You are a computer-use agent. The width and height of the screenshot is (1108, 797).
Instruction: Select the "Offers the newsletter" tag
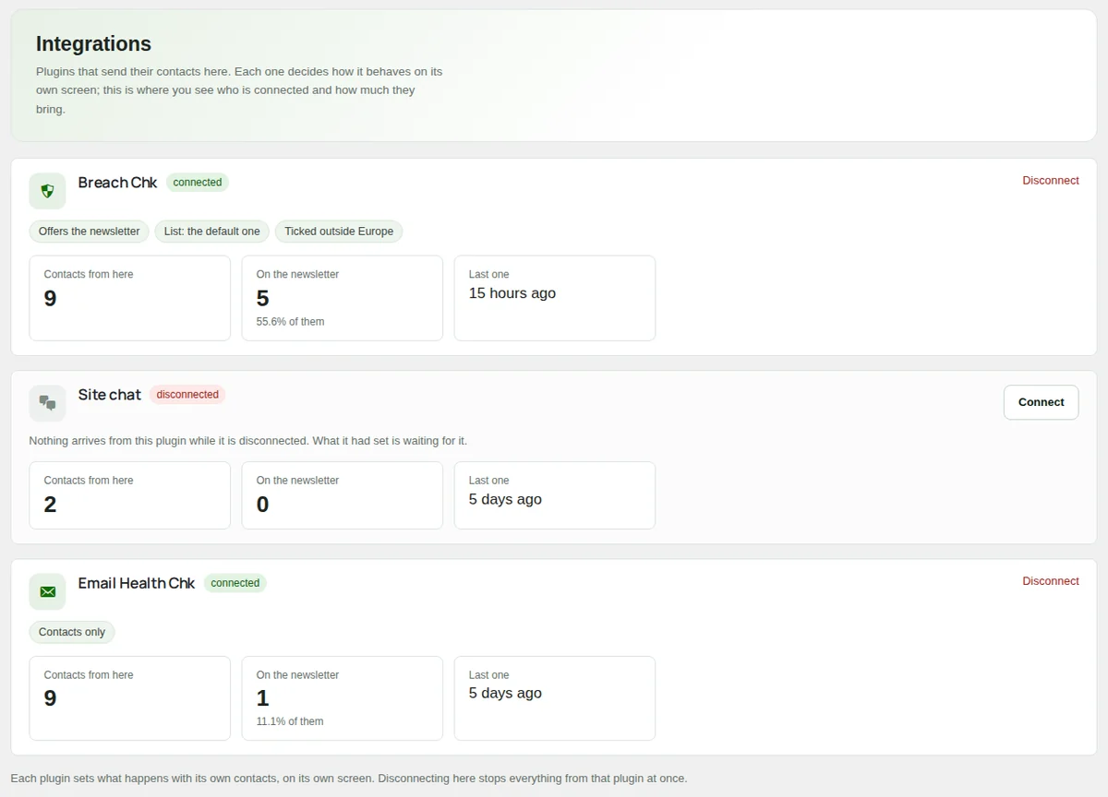click(x=89, y=232)
